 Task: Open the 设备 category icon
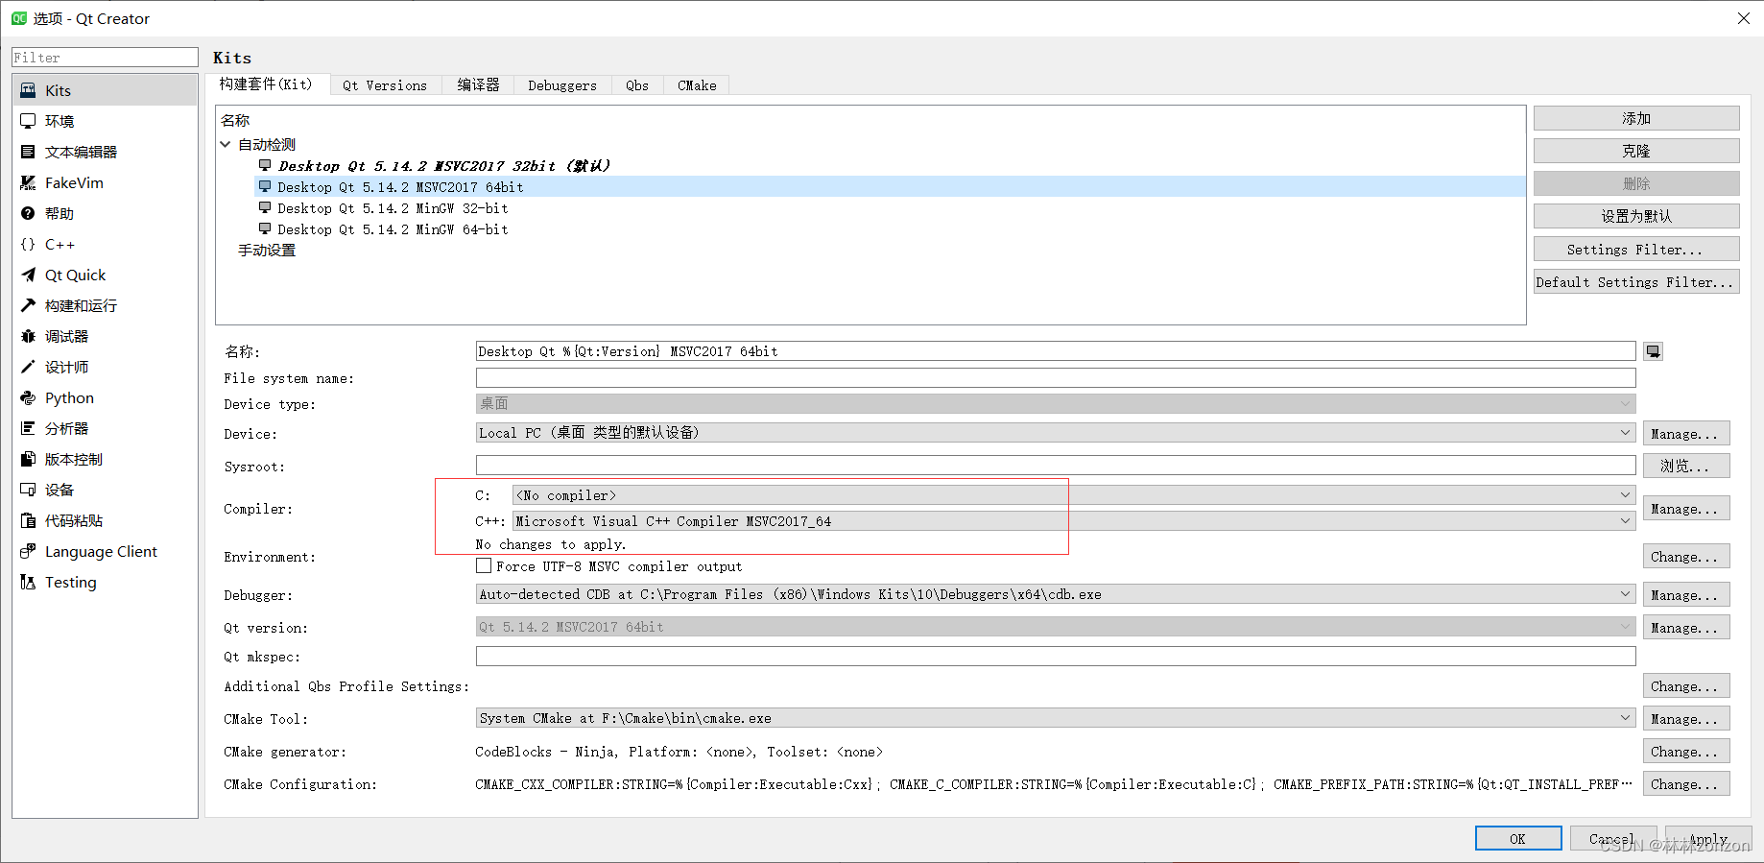(28, 490)
